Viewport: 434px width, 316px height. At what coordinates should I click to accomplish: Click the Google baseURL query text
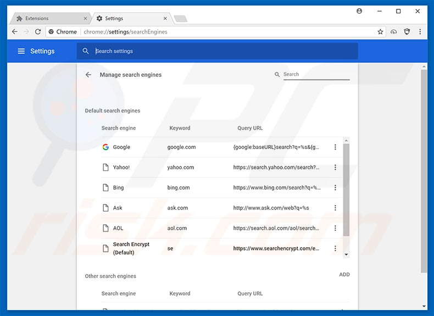pyautogui.click(x=276, y=147)
